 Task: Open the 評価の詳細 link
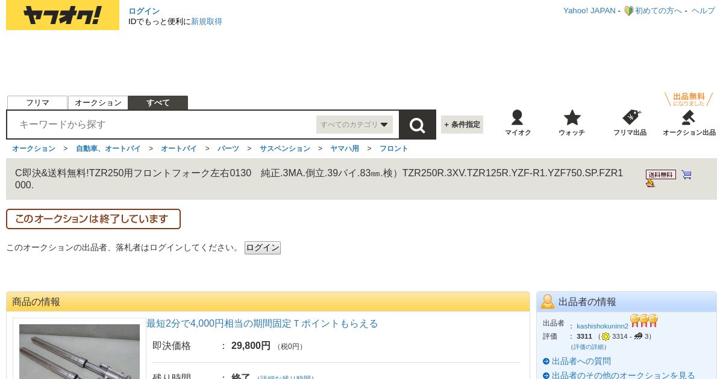click(x=589, y=347)
